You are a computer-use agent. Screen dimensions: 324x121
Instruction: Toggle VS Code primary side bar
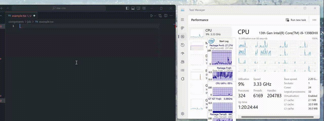pos(127,8)
